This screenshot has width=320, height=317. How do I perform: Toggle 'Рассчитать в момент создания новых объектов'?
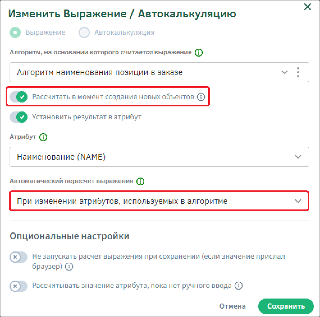click(x=19, y=97)
